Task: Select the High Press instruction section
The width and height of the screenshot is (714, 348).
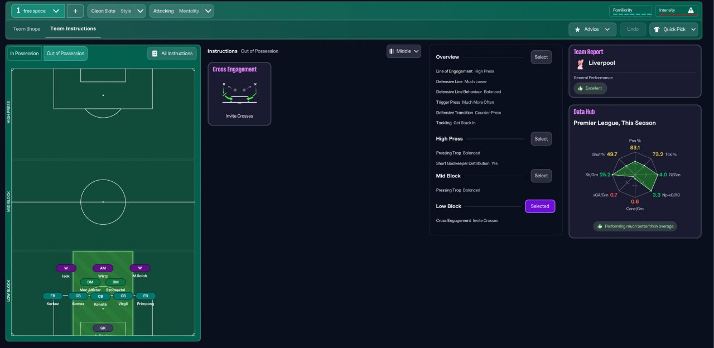Action: click(541, 139)
